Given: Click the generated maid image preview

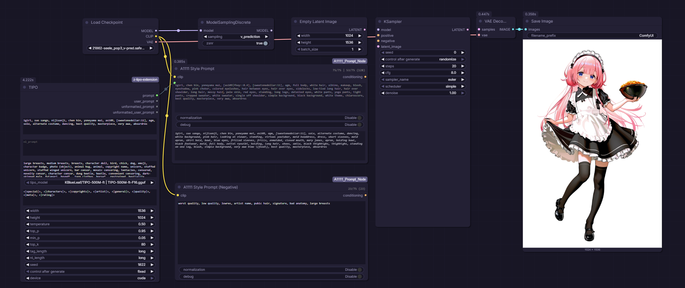Looking at the screenshot, I should [x=592, y=143].
